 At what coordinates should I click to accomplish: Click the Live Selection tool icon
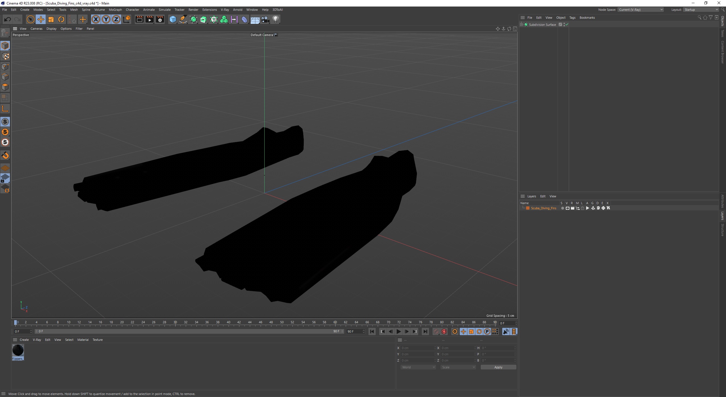pyautogui.click(x=30, y=19)
